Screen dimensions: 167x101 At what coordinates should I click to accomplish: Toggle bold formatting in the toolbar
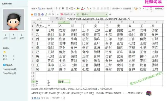coord(56,8)
